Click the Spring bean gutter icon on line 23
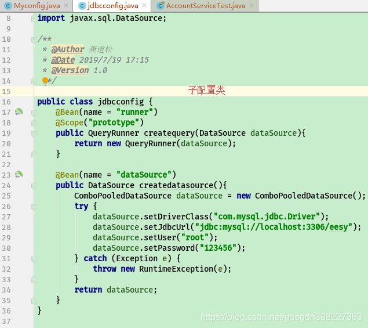The width and height of the screenshot is (368, 328). coord(19,175)
